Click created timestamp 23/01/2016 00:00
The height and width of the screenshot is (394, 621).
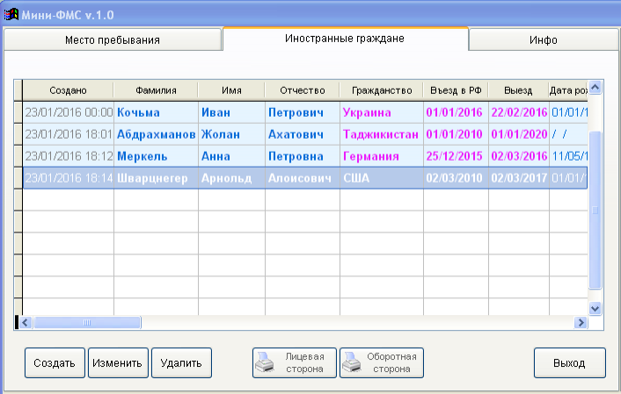point(69,112)
